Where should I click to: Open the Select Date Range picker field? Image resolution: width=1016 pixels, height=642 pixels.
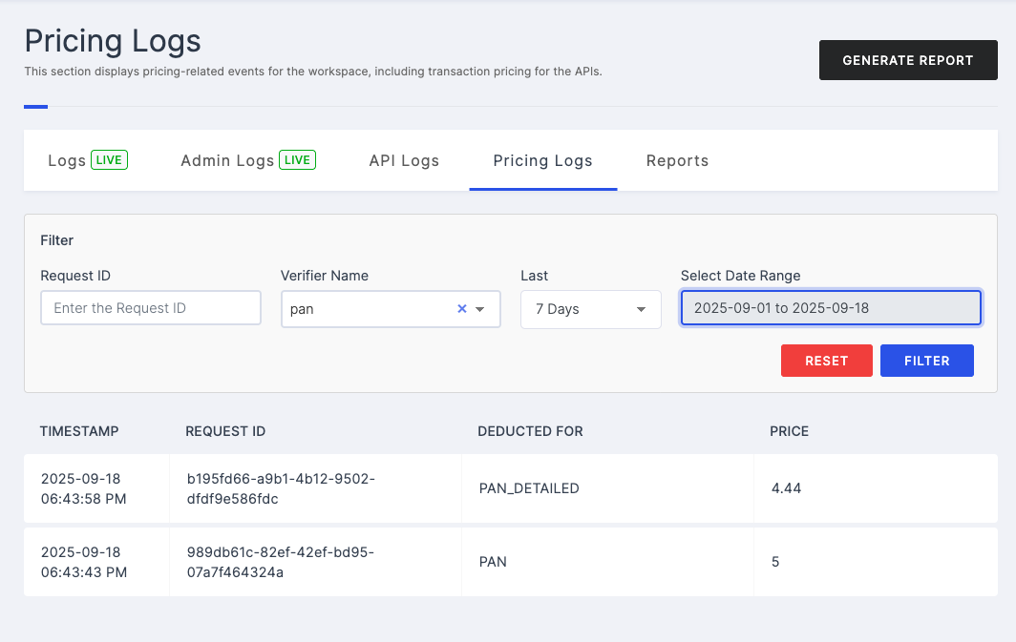click(x=830, y=308)
